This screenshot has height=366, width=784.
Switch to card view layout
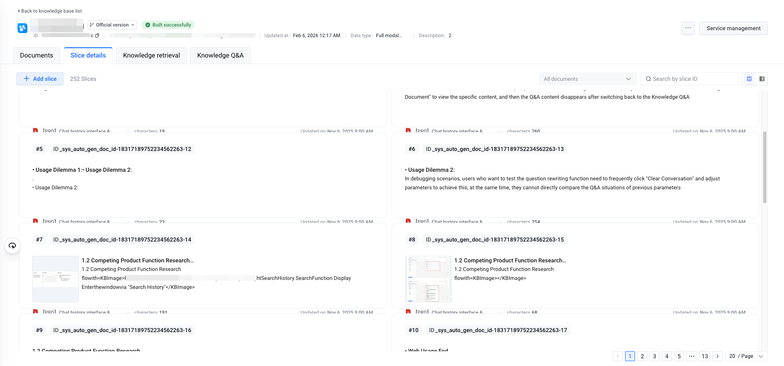click(x=749, y=79)
